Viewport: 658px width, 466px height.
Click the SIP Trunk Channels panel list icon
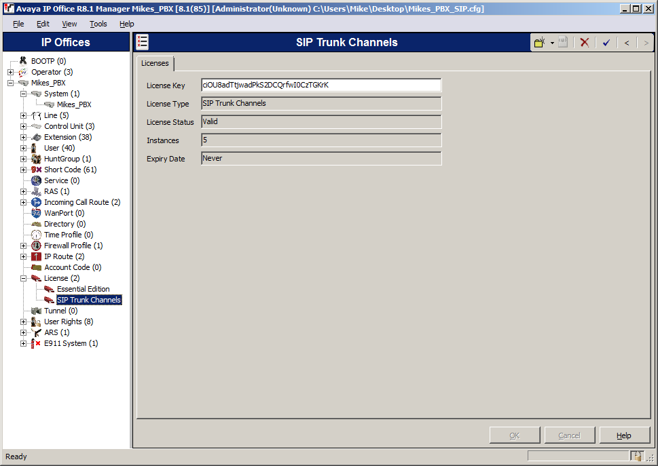[142, 42]
